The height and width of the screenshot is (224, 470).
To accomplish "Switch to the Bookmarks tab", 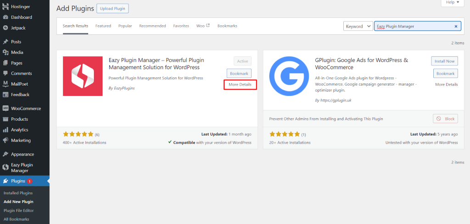I will pyautogui.click(x=227, y=26).
